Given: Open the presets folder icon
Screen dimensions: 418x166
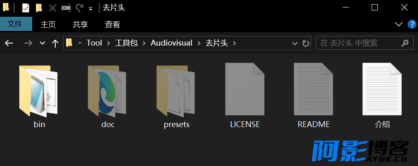Looking at the screenshot, I should tap(175, 91).
